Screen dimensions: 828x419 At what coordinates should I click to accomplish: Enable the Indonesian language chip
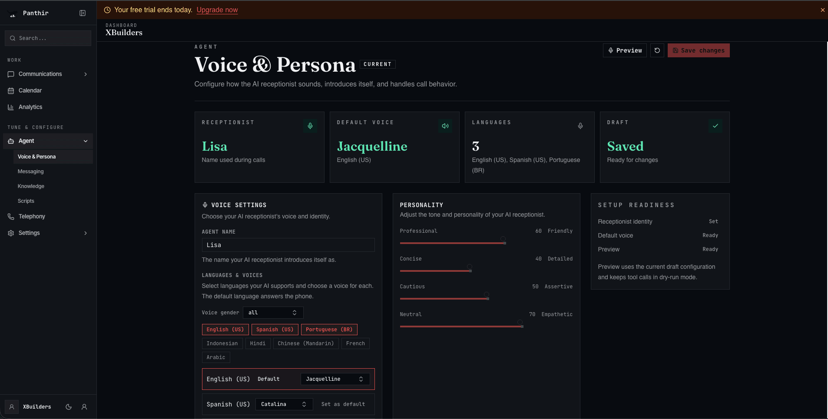pyautogui.click(x=222, y=343)
